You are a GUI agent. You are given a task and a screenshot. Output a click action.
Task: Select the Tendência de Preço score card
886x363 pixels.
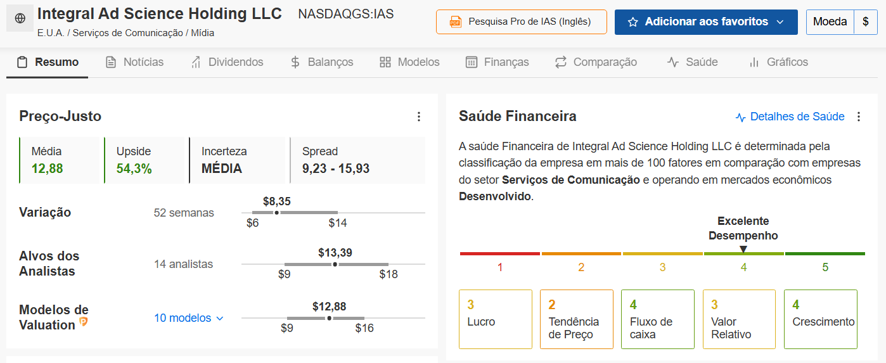pyautogui.click(x=577, y=319)
